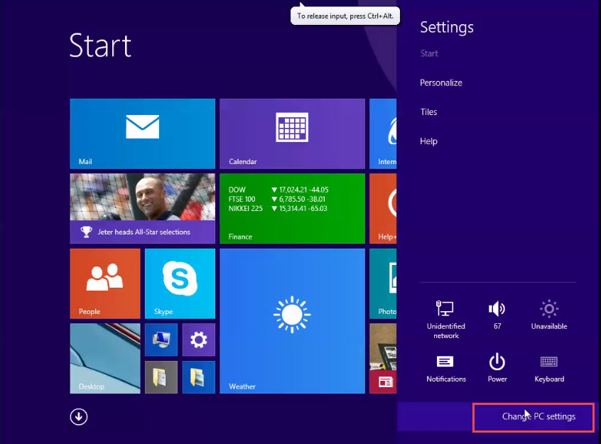This screenshot has width=601, height=444.
Task: Open the Power options
Action: click(497, 367)
